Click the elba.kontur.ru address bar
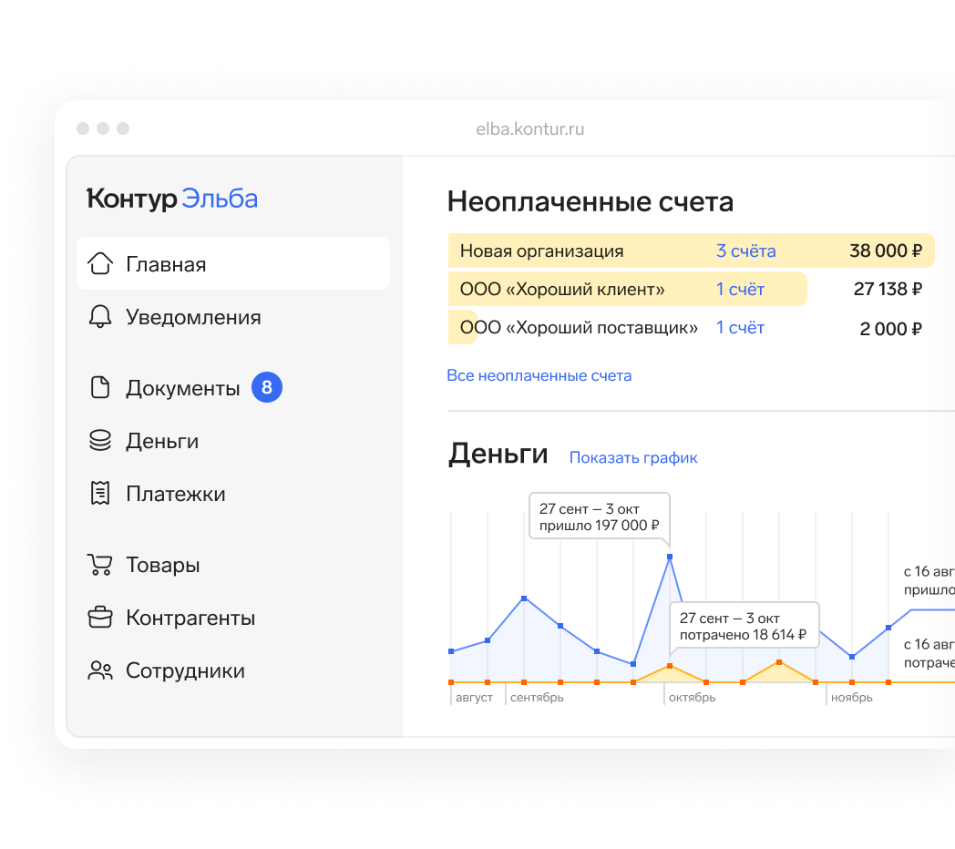This screenshot has width=955, height=849. (529, 129)
